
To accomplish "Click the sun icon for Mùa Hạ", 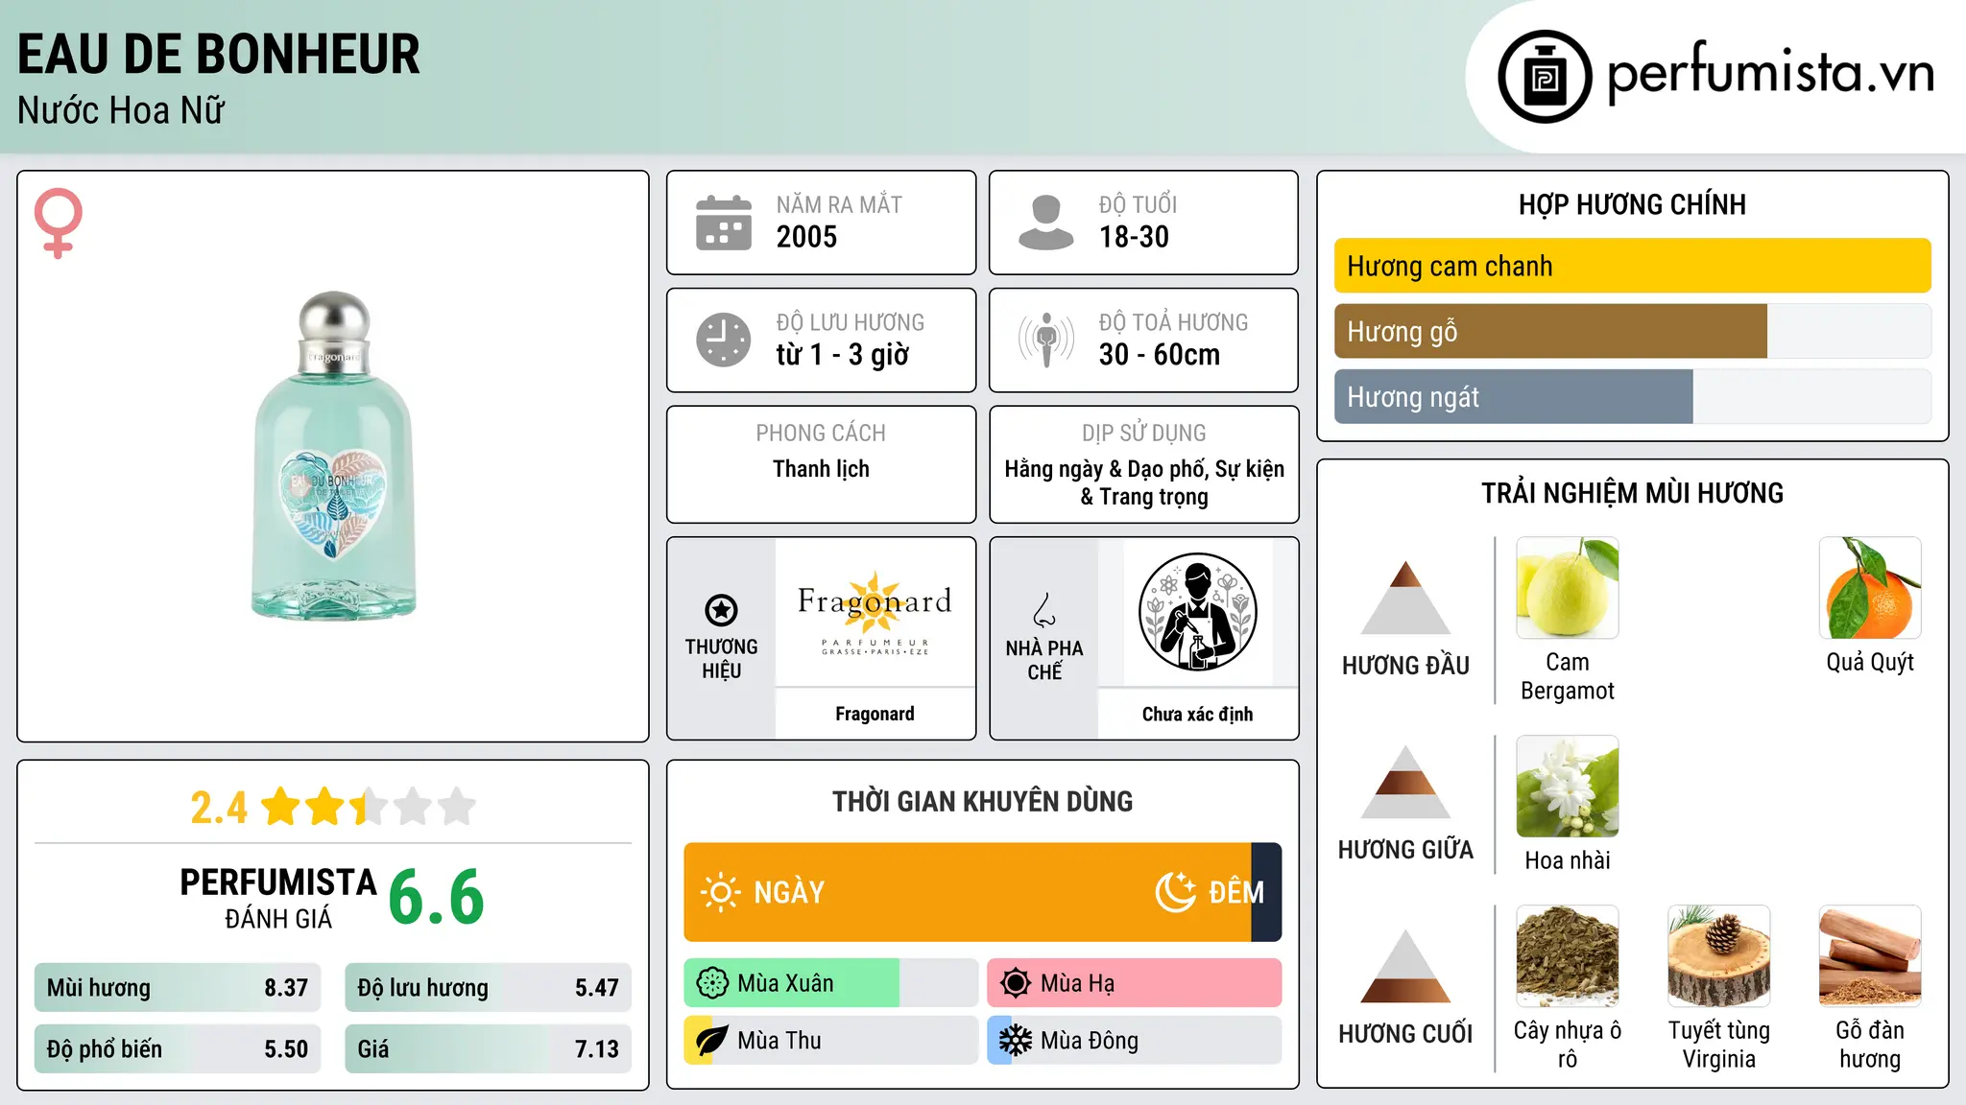I will pos(1016,983).
